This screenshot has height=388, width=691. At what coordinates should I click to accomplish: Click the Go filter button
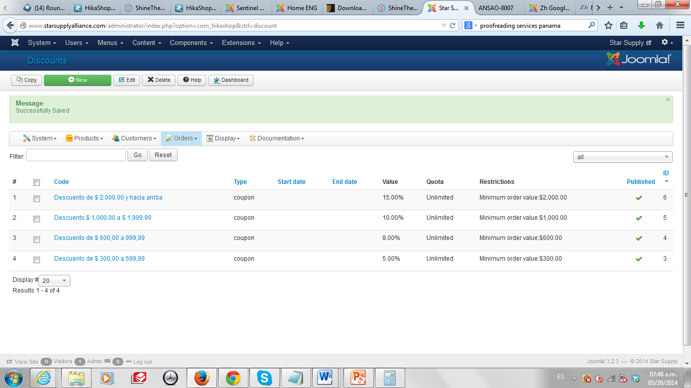point(138,155)
